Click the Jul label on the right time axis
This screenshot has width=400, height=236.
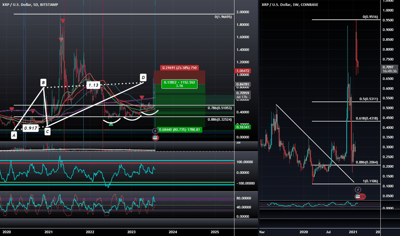pos(328,232)
